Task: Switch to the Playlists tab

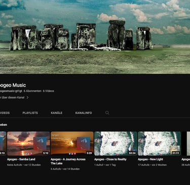Action: (x=30, y=113)
